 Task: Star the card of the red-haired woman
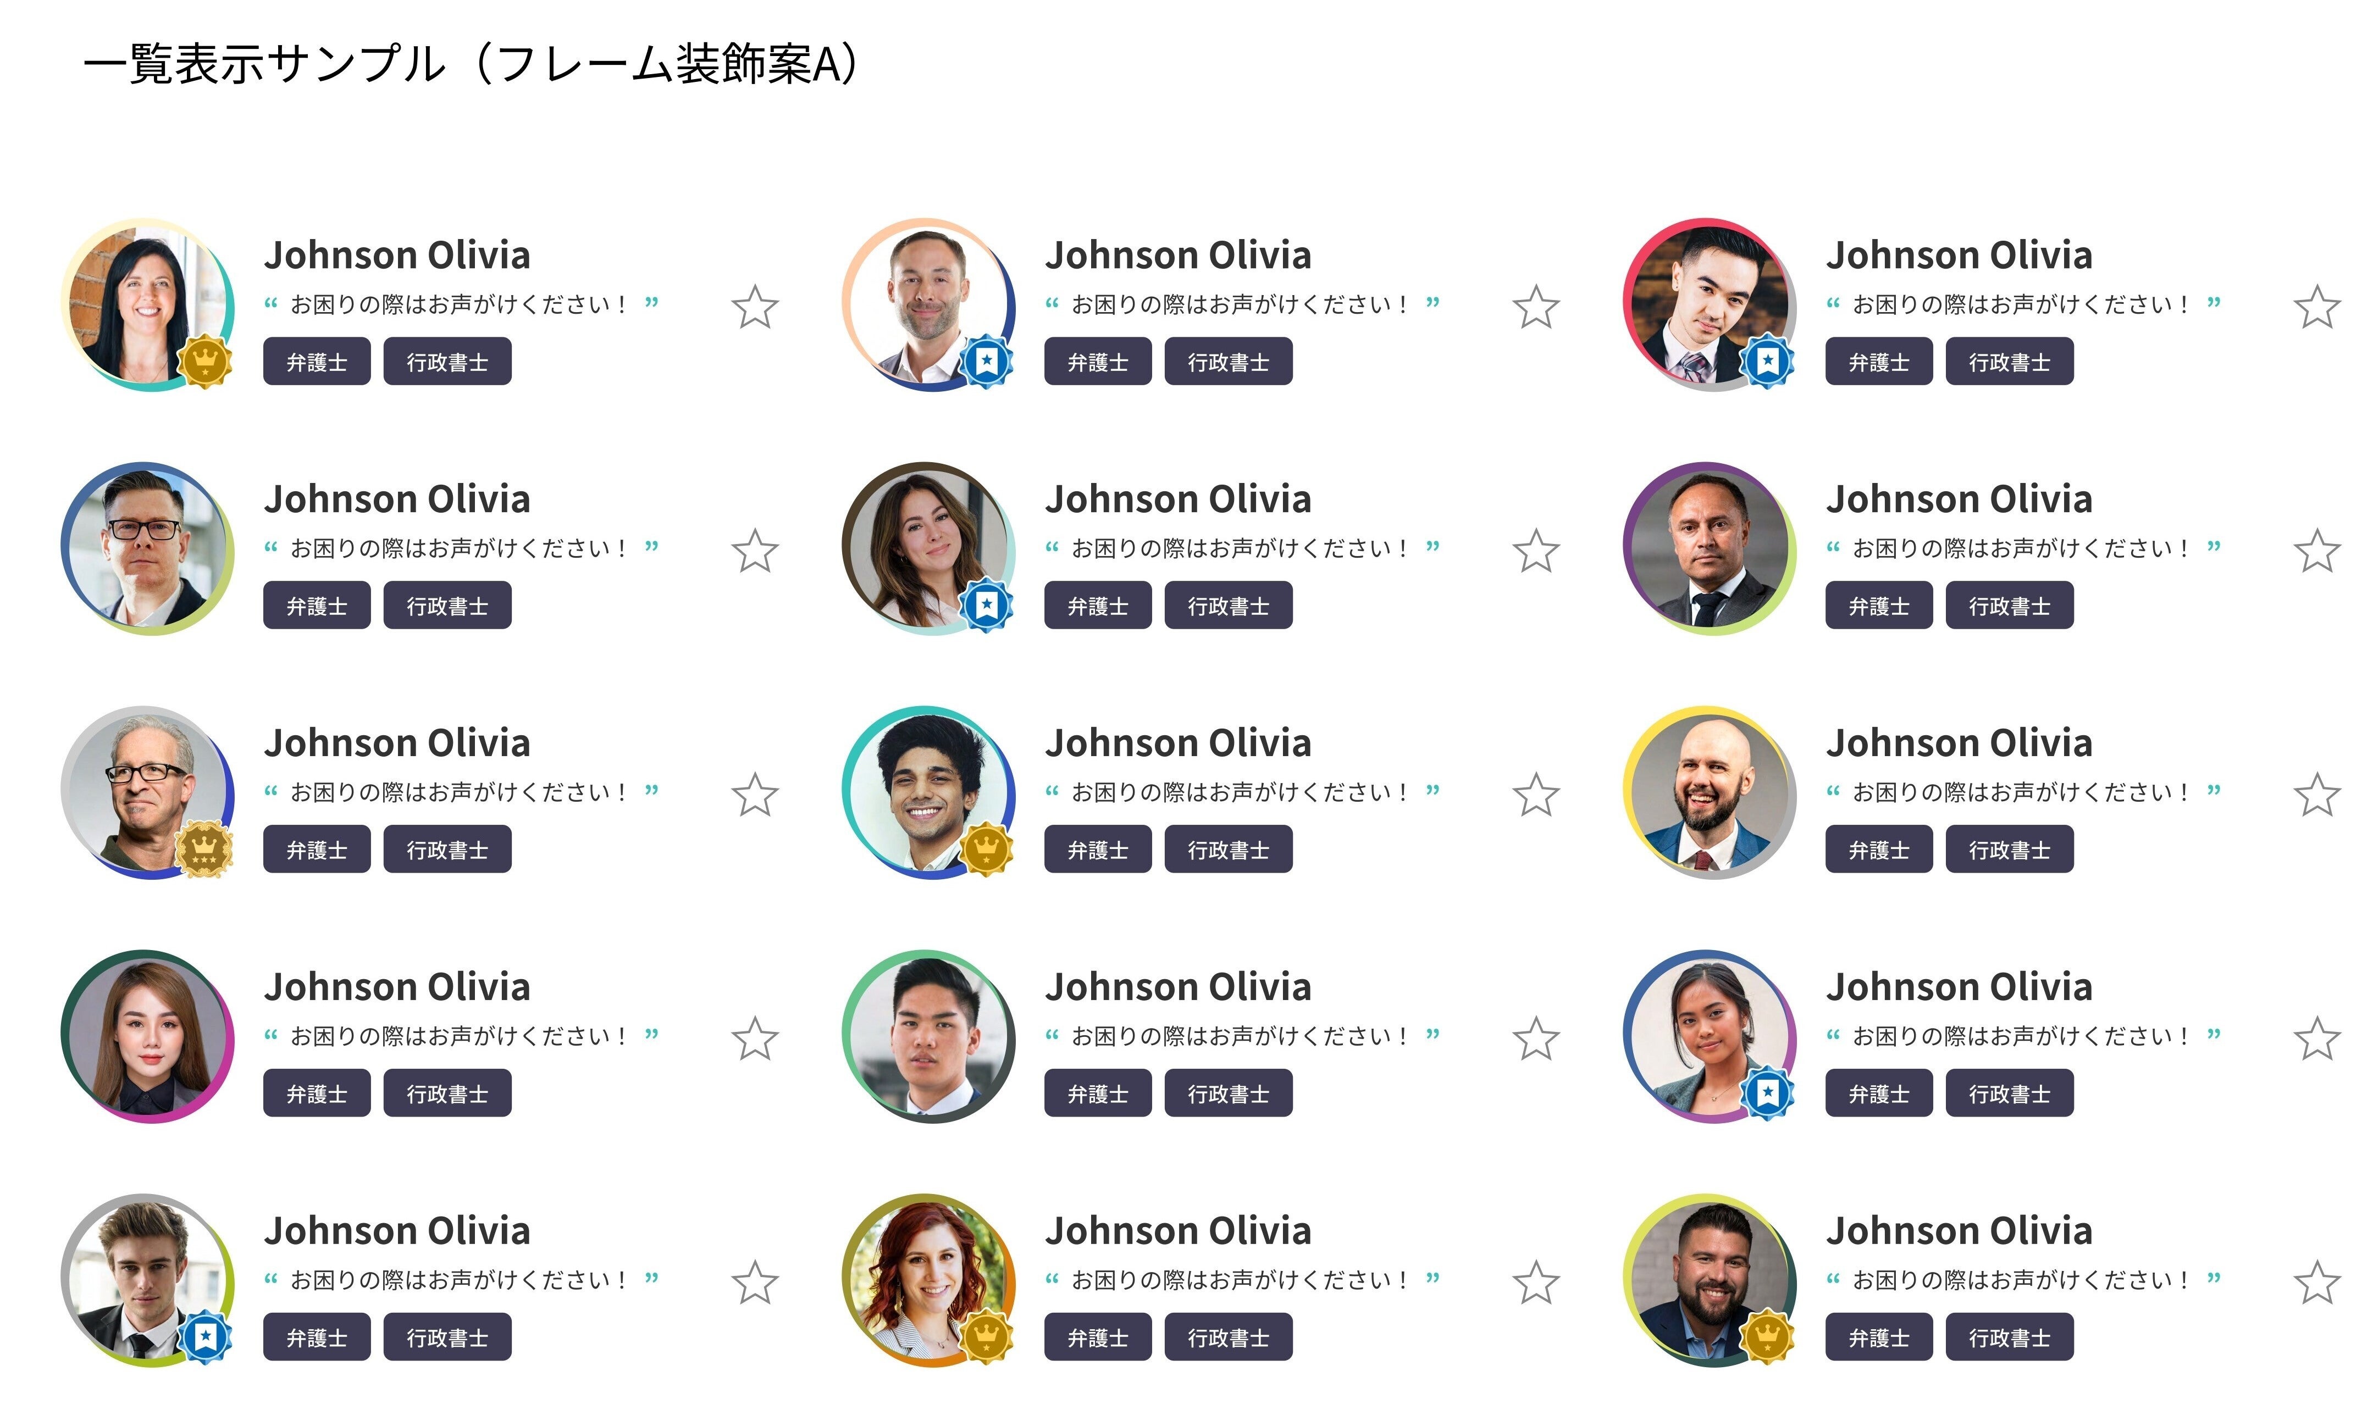click(1536, 1283)
